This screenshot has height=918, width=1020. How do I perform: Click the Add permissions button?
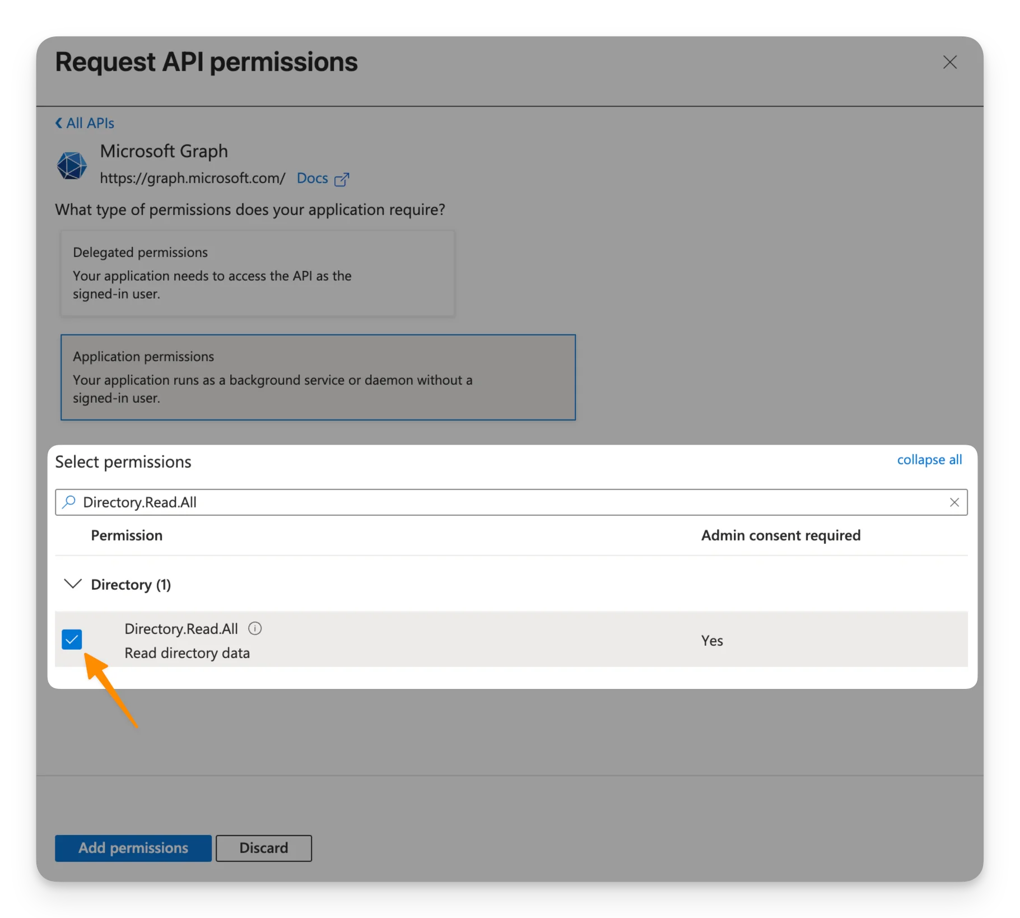pyautogui.click(x=133, y=848)
